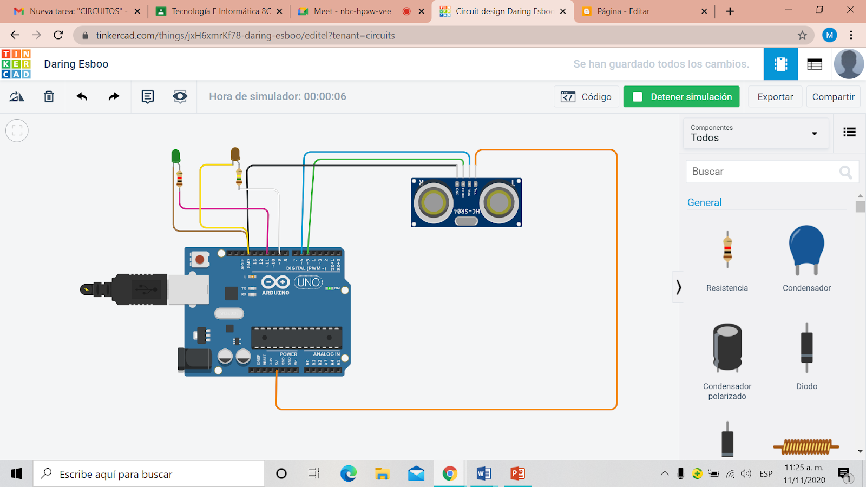The width and height of the screenshot is (866, 487).
Task: Switch to circuit view icon
Action: coord(781,64)
